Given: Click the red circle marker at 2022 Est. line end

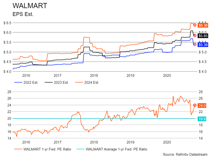Looking at the screenshot, I should click(195, 44).
